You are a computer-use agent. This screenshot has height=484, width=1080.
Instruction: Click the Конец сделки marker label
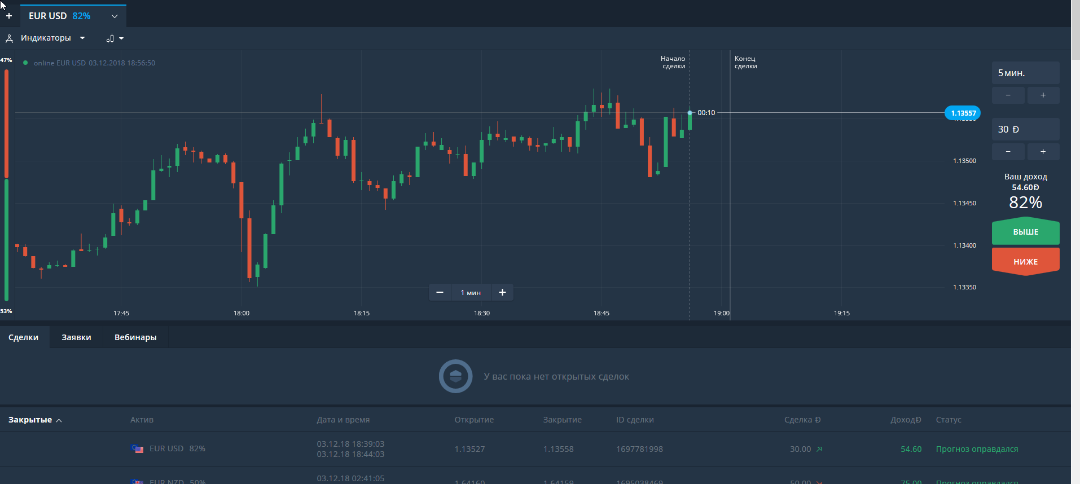click(x=745, y=62)
